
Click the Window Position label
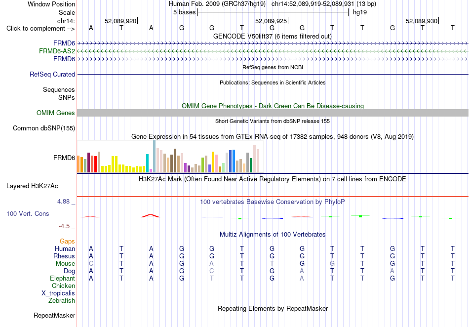[x=51, y=4]
